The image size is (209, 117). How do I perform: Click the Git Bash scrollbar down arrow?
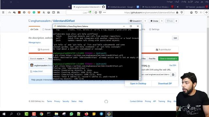[x=140, y=79]
